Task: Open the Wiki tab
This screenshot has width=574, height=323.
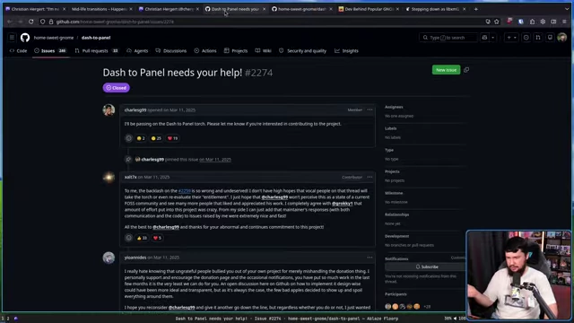Action: click(263, 51)
